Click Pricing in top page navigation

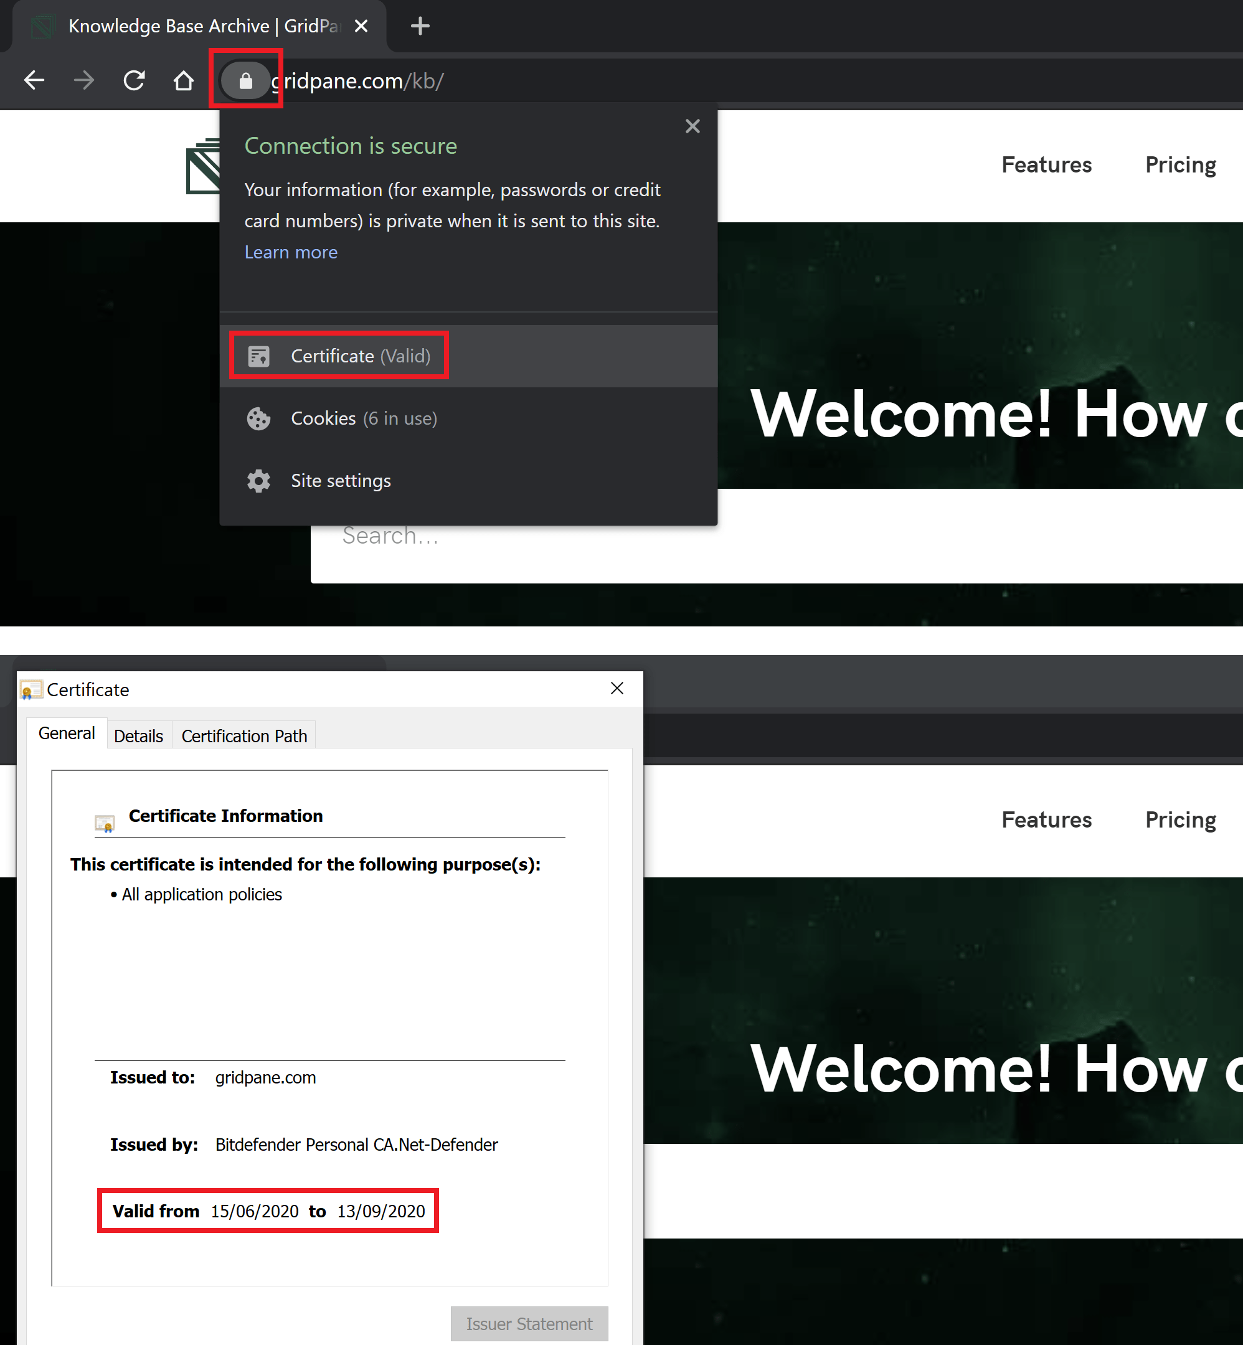1181,165
